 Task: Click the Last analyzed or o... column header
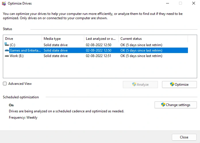point(101,39)
